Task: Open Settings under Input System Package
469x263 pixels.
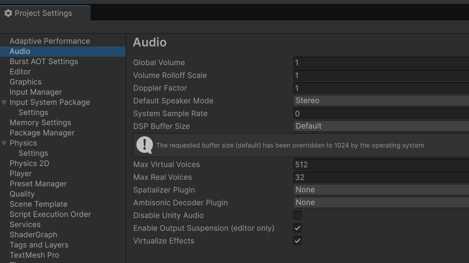Action: (x=33, y=112)
